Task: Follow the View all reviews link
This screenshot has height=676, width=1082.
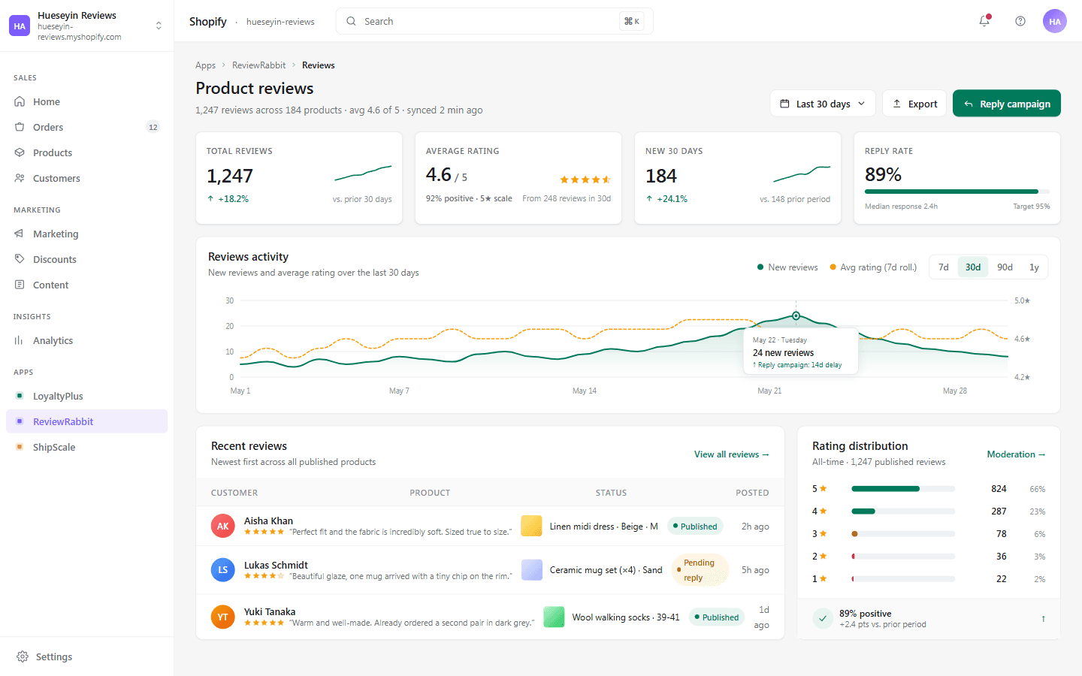Action: tap(732, 454)
